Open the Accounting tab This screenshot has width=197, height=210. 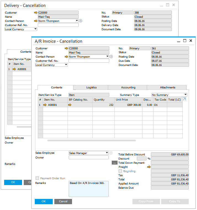click(x=128, y=87)
